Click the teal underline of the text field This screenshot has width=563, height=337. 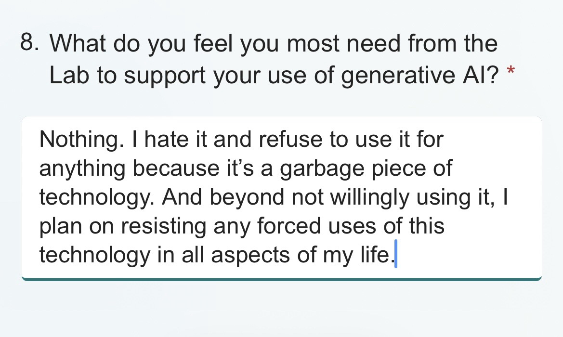(x=281, y=279)
